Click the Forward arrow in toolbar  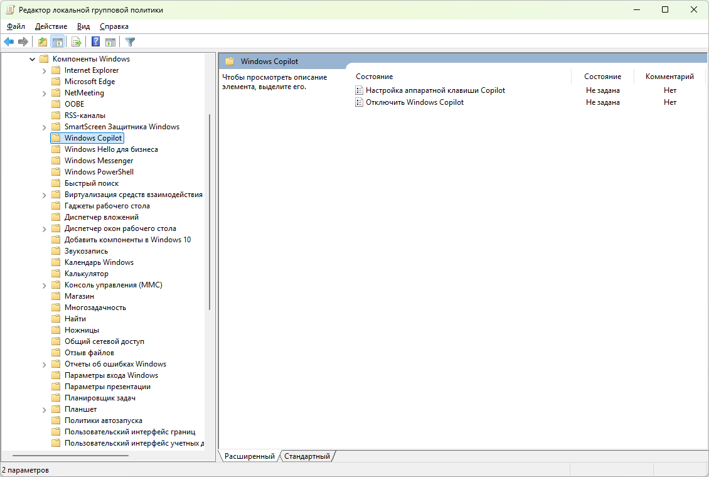pos(23,42)
